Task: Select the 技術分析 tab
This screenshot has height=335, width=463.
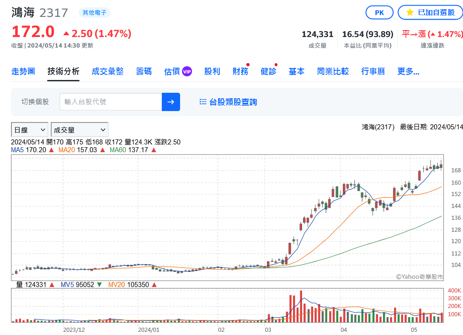Action: pyautogui.click(x=63, y=71)
